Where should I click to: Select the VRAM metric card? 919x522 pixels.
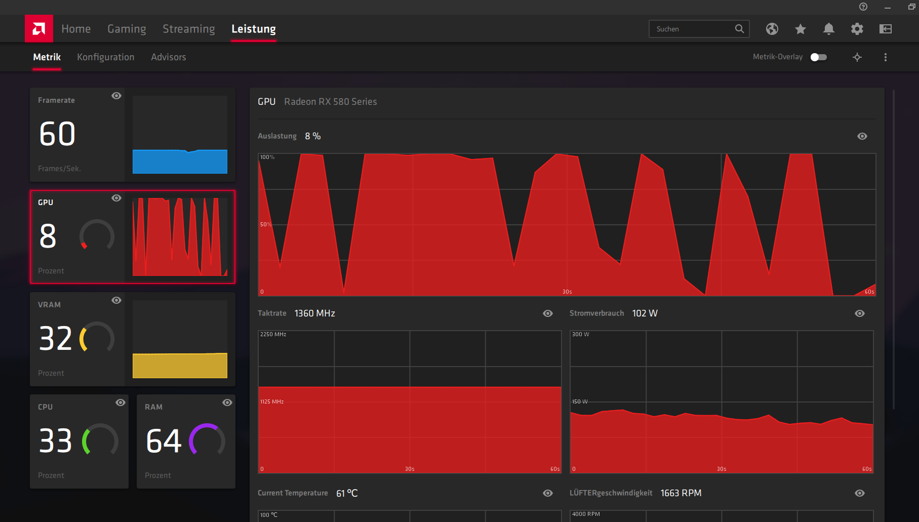(133, 339)
